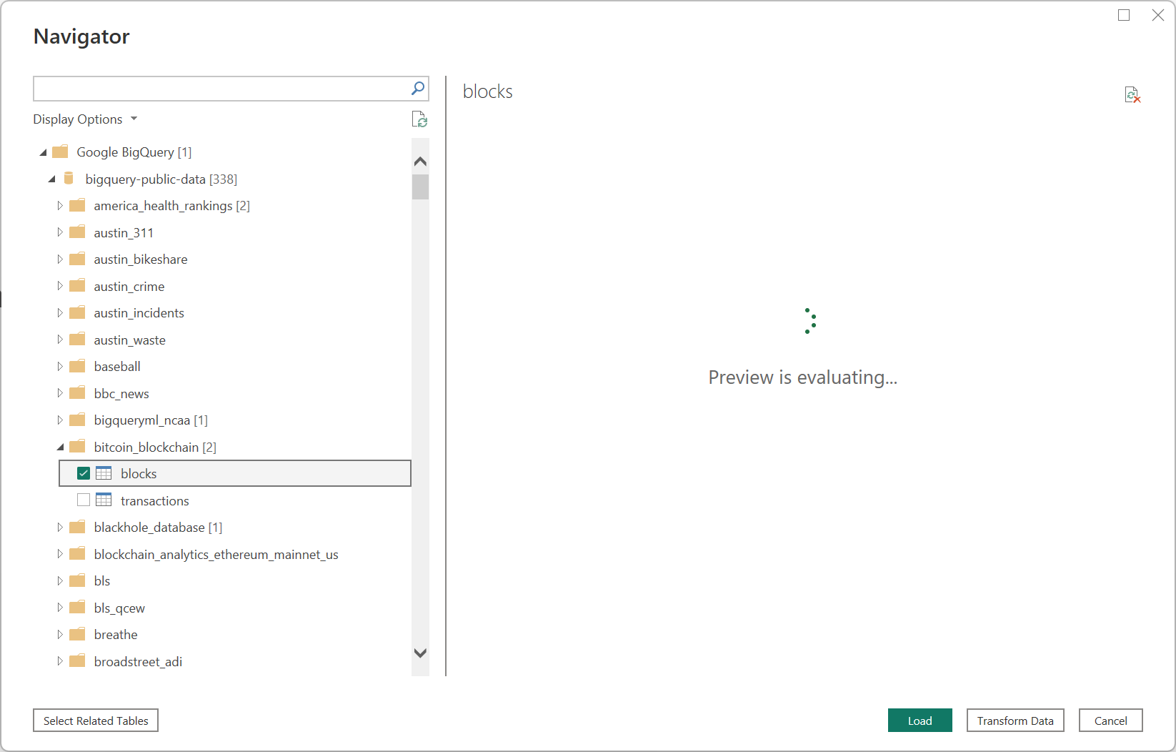Cancel the Navigator dialog

pos(1111,721)
